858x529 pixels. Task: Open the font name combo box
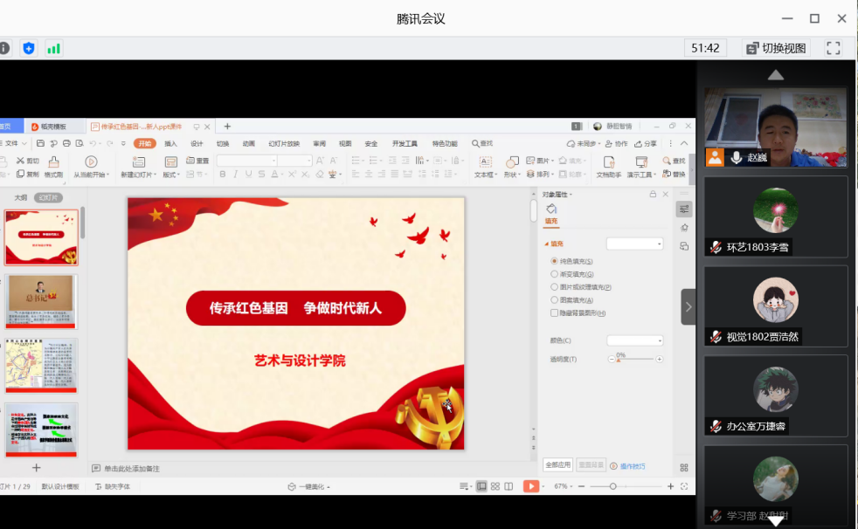[247, 161]
